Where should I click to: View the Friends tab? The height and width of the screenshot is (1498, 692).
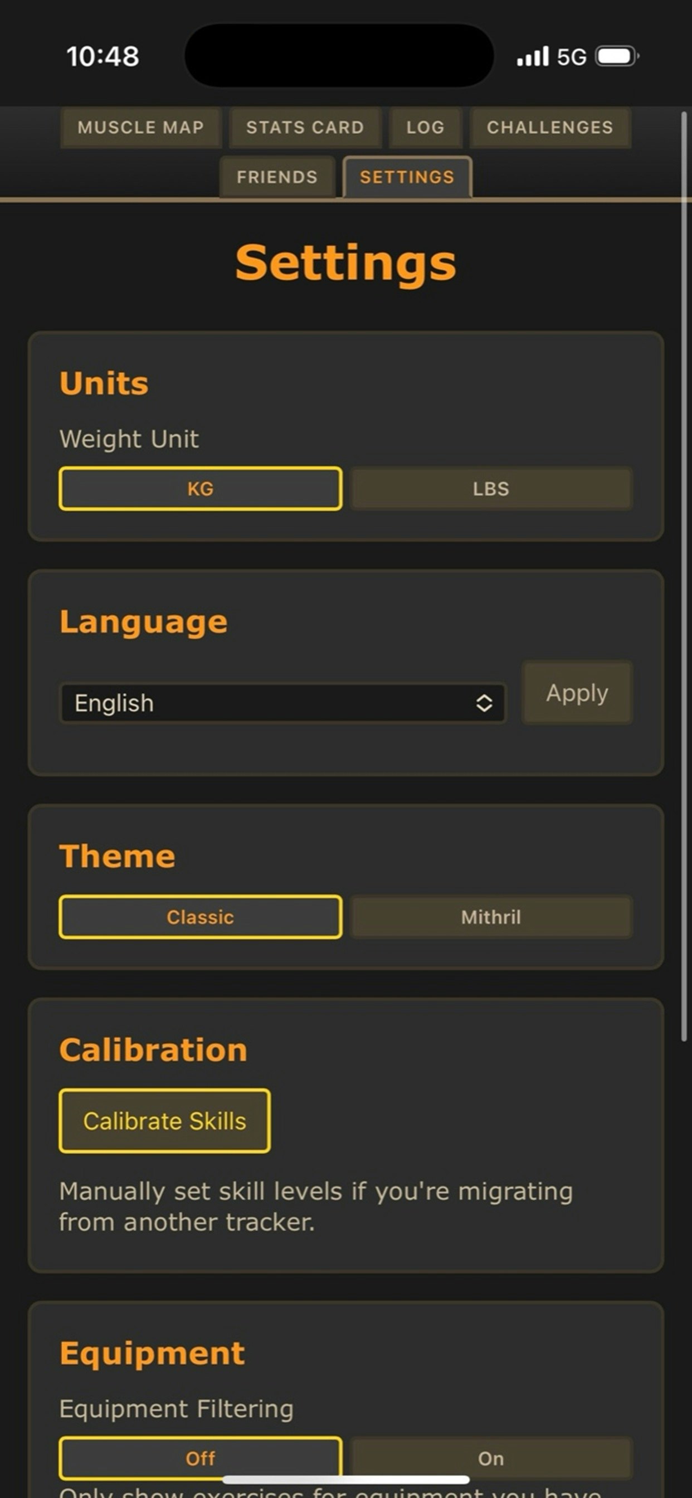276,177
